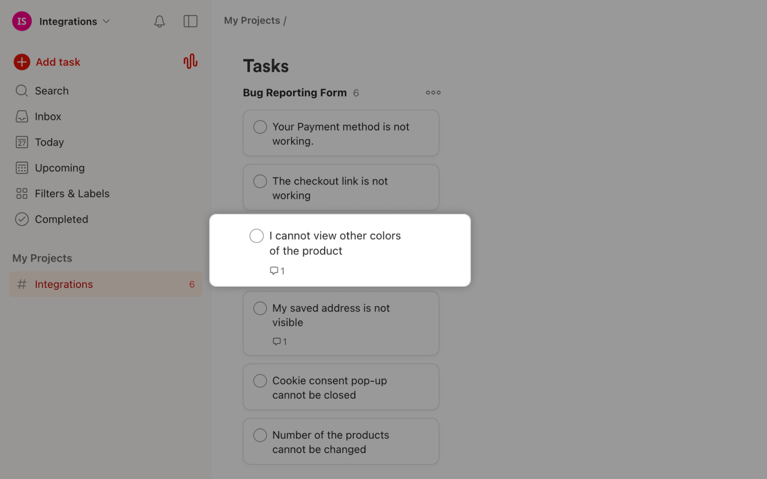View the Completed tasks list
Image resolution: width=767 pixels, height=479 pixels.
(62, 219)
